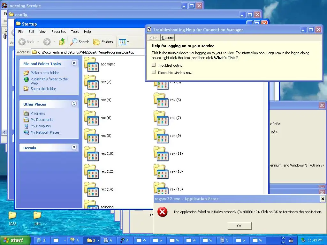Click the small button beside Close this window now.
This screenshot has width=327, height=245.
tap(154, 72)
